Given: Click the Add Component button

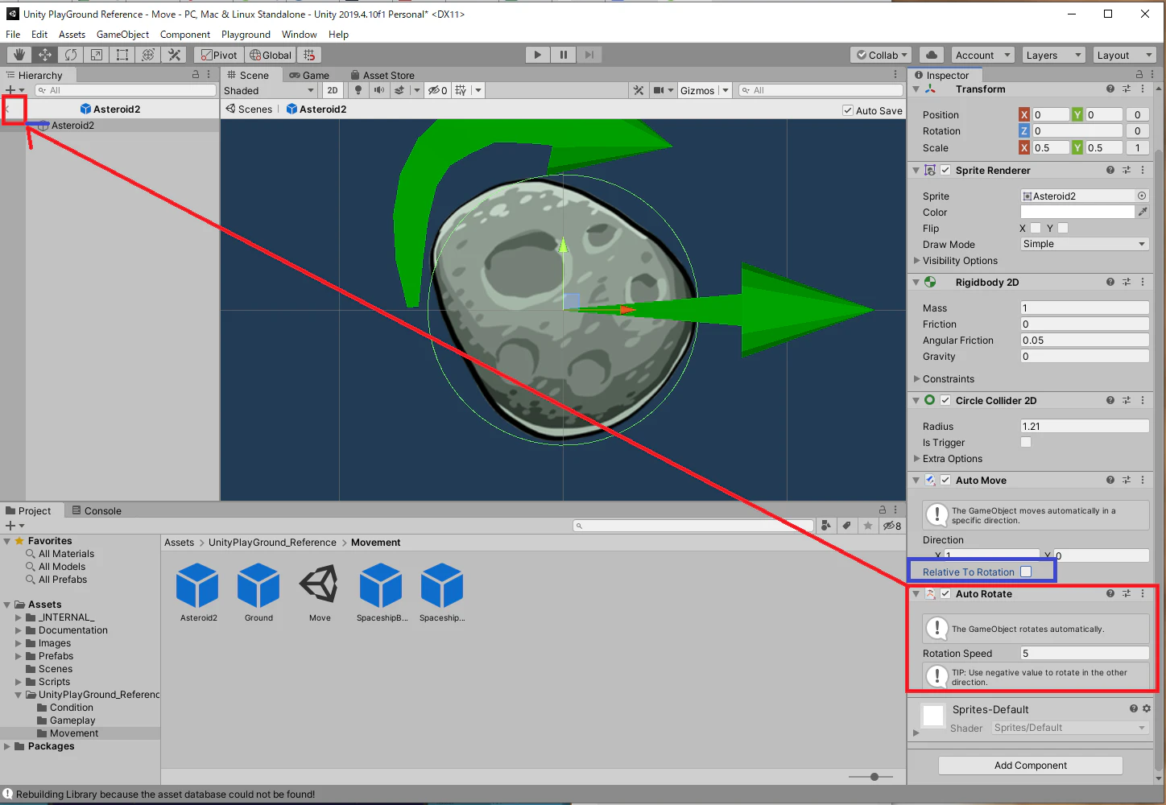Looking at the screenshot, I should 1030,766.
